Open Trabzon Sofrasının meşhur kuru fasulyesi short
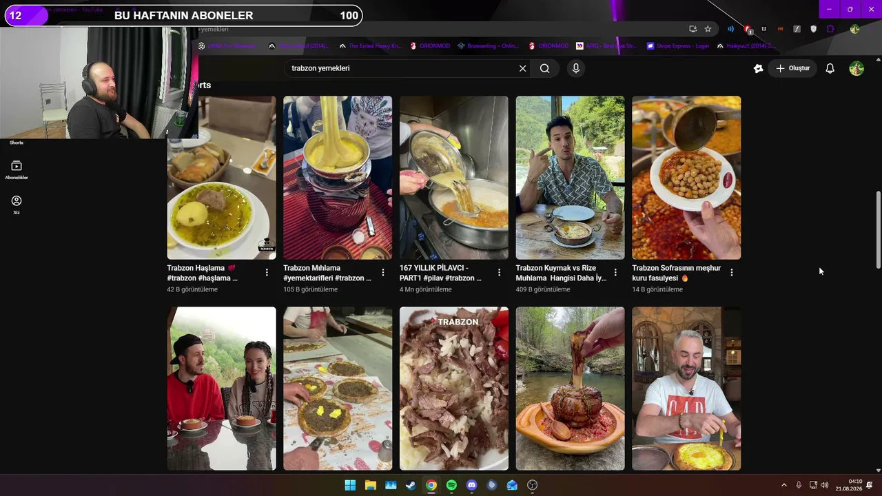Viewport: 882px width, 496px height. click(x=686, y=178)
